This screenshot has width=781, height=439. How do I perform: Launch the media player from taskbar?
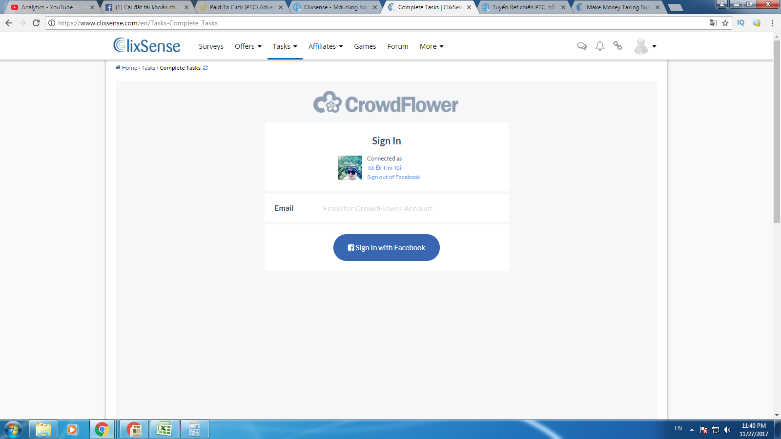click(73, 429)
